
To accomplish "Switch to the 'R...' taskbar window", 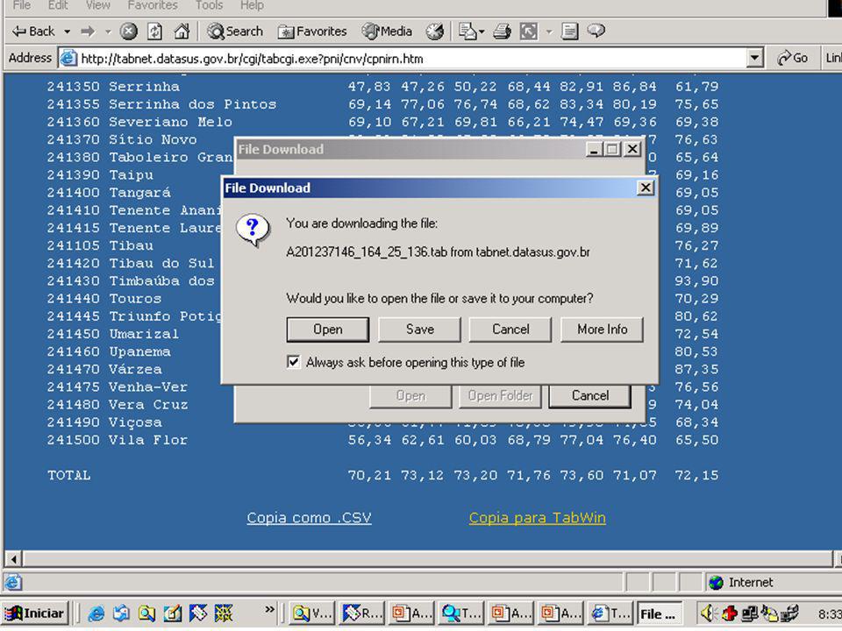I will point(362,613).
